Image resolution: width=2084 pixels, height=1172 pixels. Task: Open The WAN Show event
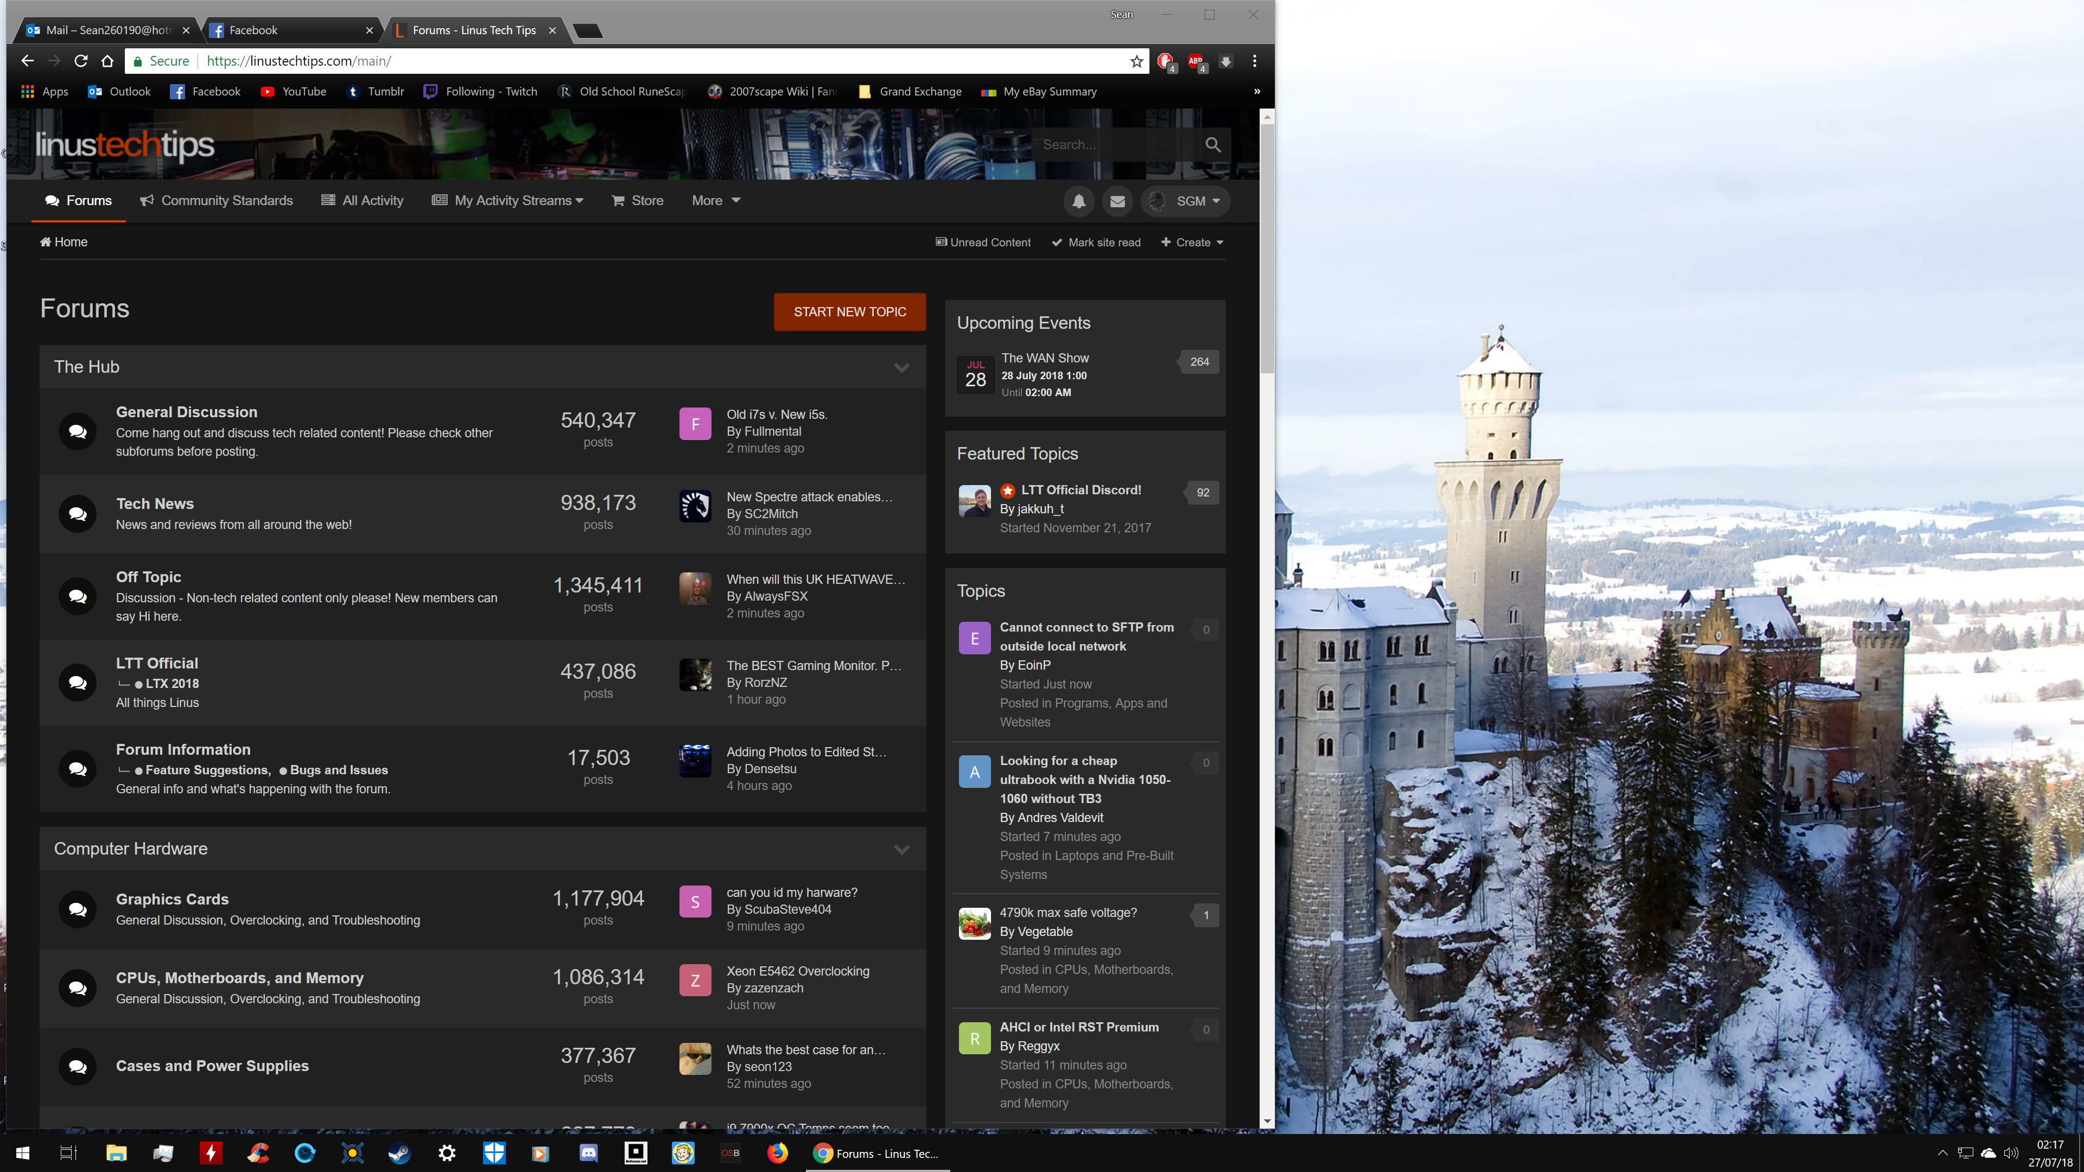1045,358
